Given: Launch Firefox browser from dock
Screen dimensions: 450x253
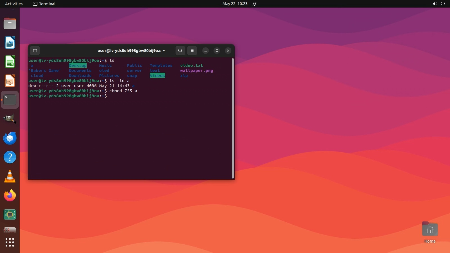Looking at the screenshot, I should click(10, 195).
